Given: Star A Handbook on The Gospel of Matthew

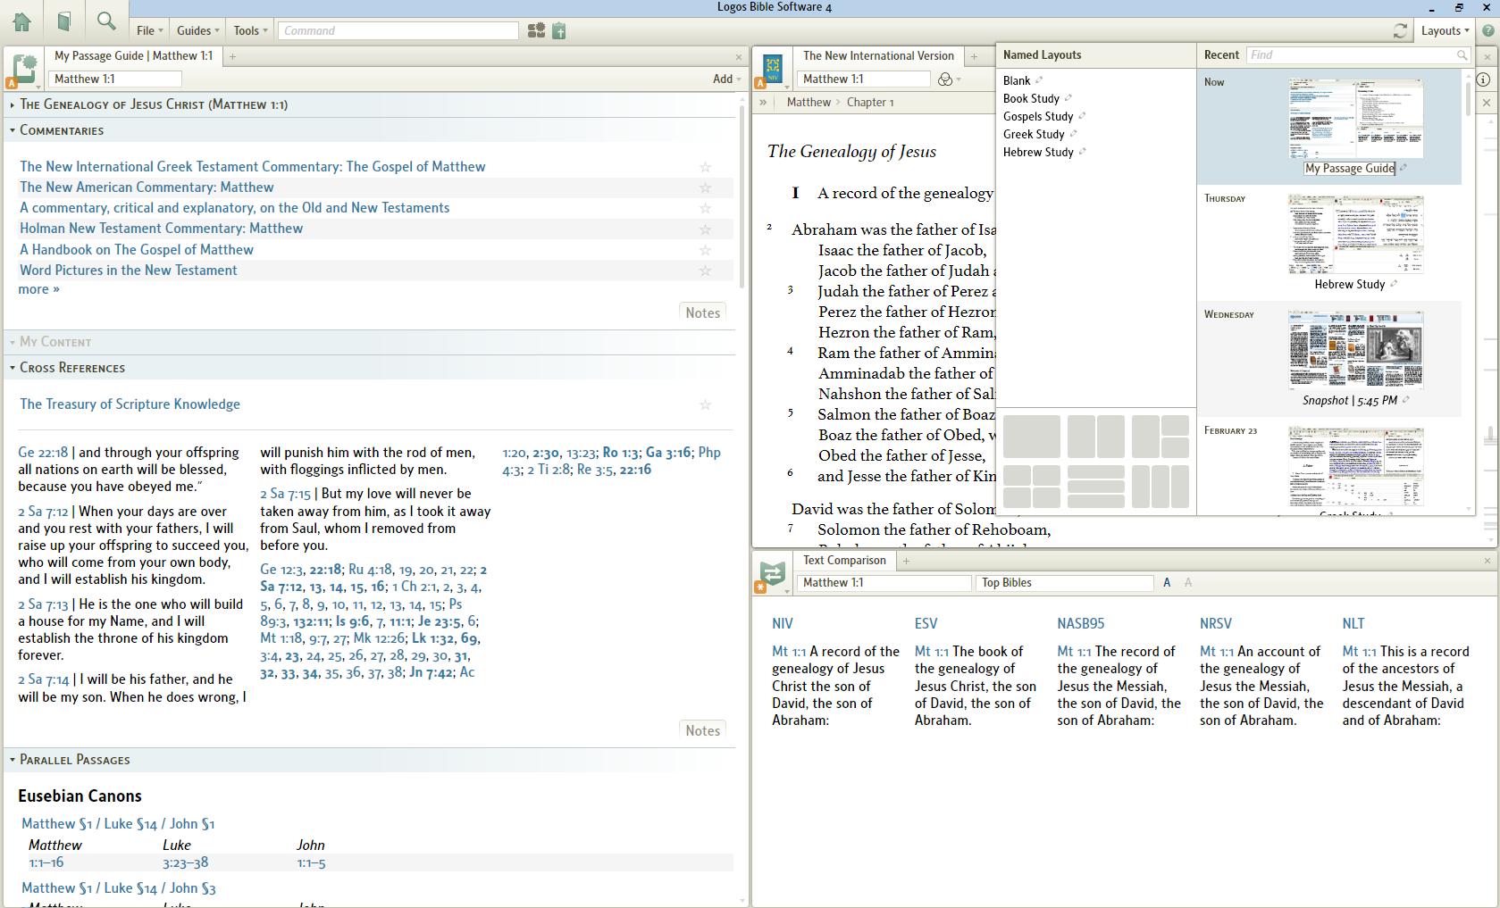Looking at the screenshot, I should tap(705, 250).
